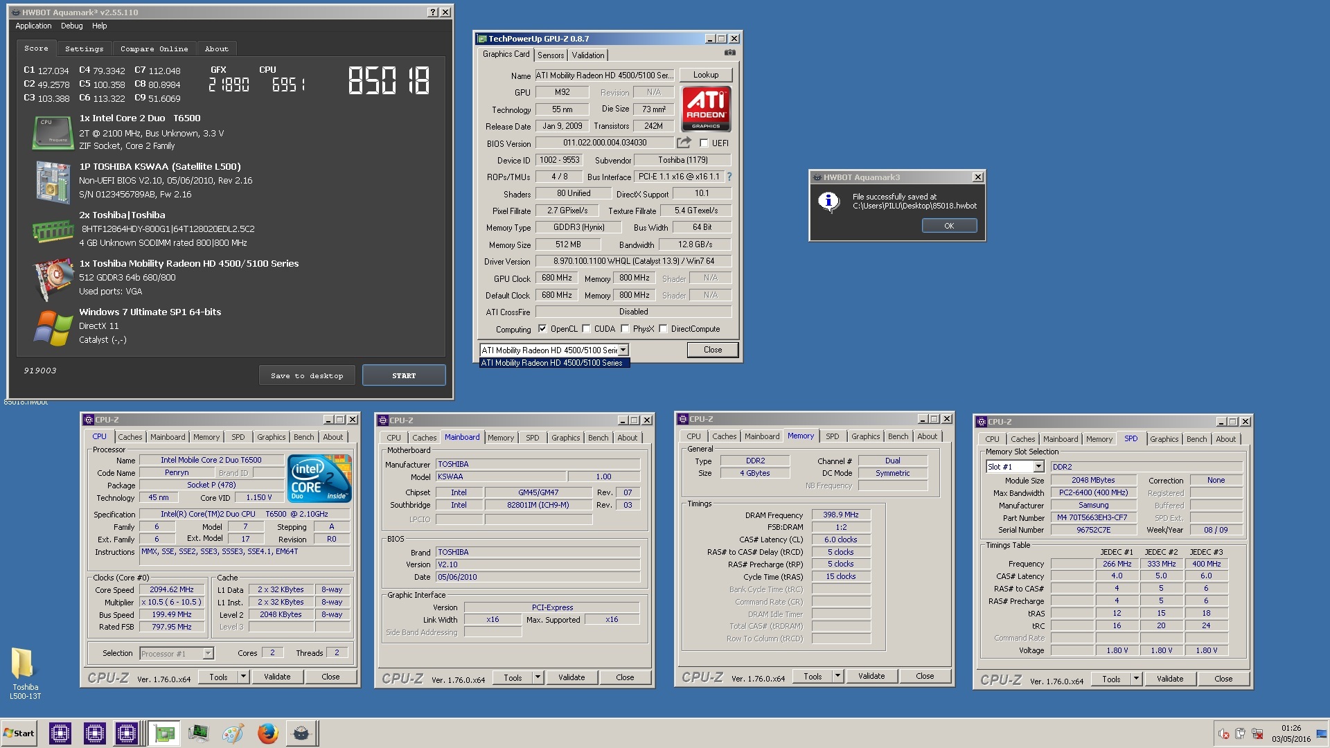The width and height of the screenshot is (1330, 748).
Task: Click the START benchmark button
Action: point(404,375)
